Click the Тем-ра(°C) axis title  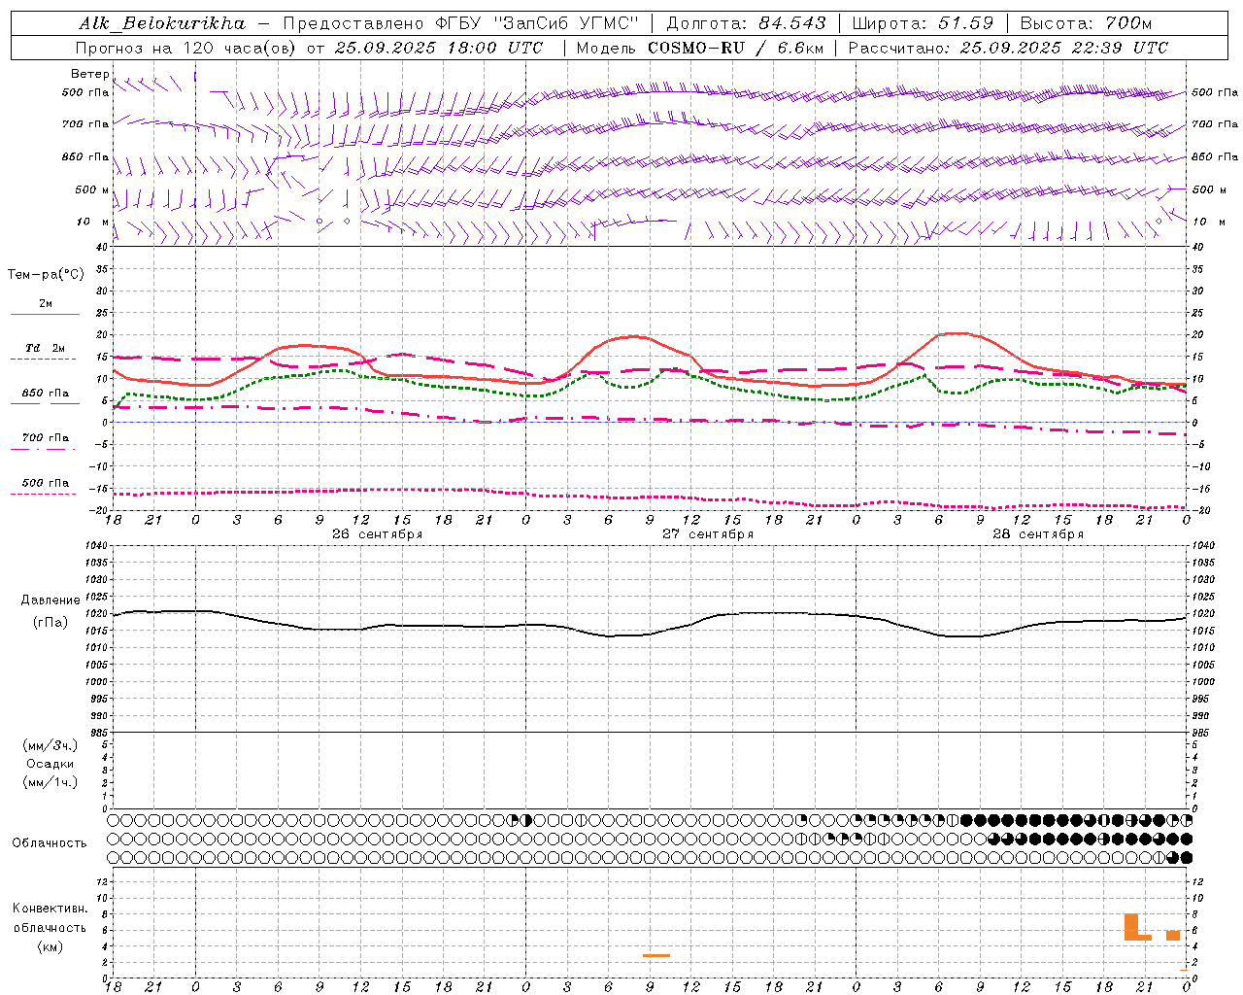tap(46, 275)
